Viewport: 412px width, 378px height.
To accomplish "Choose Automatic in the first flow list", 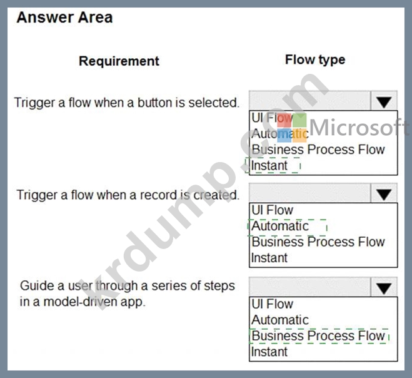I will pyautogui.click(x=280, y=134).
